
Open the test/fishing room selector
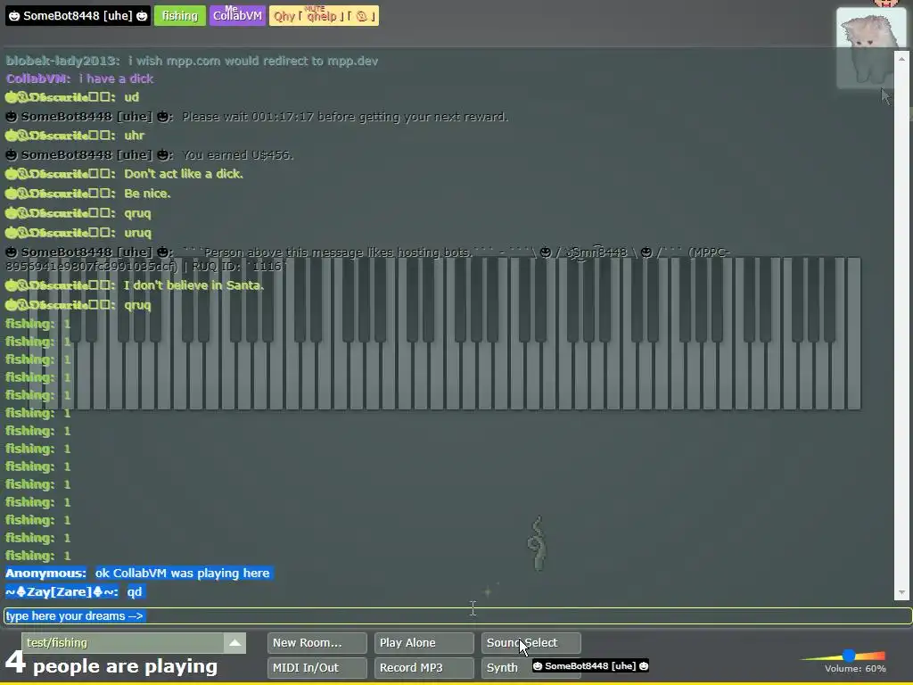123,642
